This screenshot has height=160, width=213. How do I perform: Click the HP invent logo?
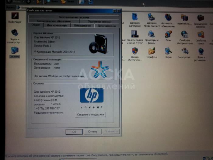(x=92, y=98)
